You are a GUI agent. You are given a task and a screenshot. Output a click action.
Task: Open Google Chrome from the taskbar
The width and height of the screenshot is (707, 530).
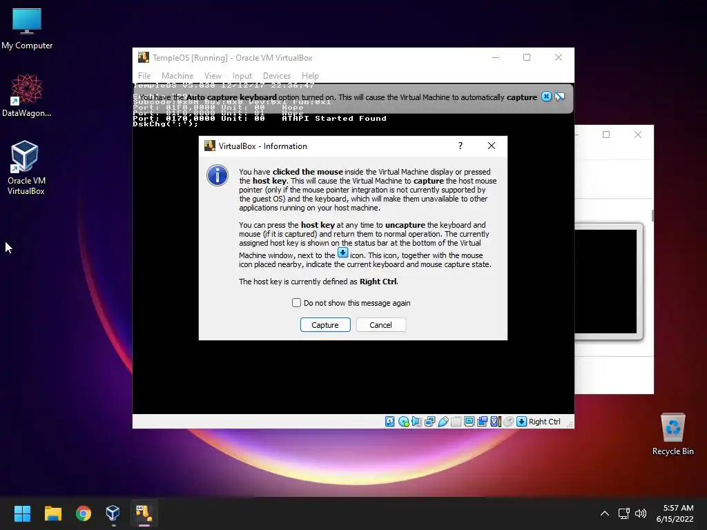coord(84,513)
